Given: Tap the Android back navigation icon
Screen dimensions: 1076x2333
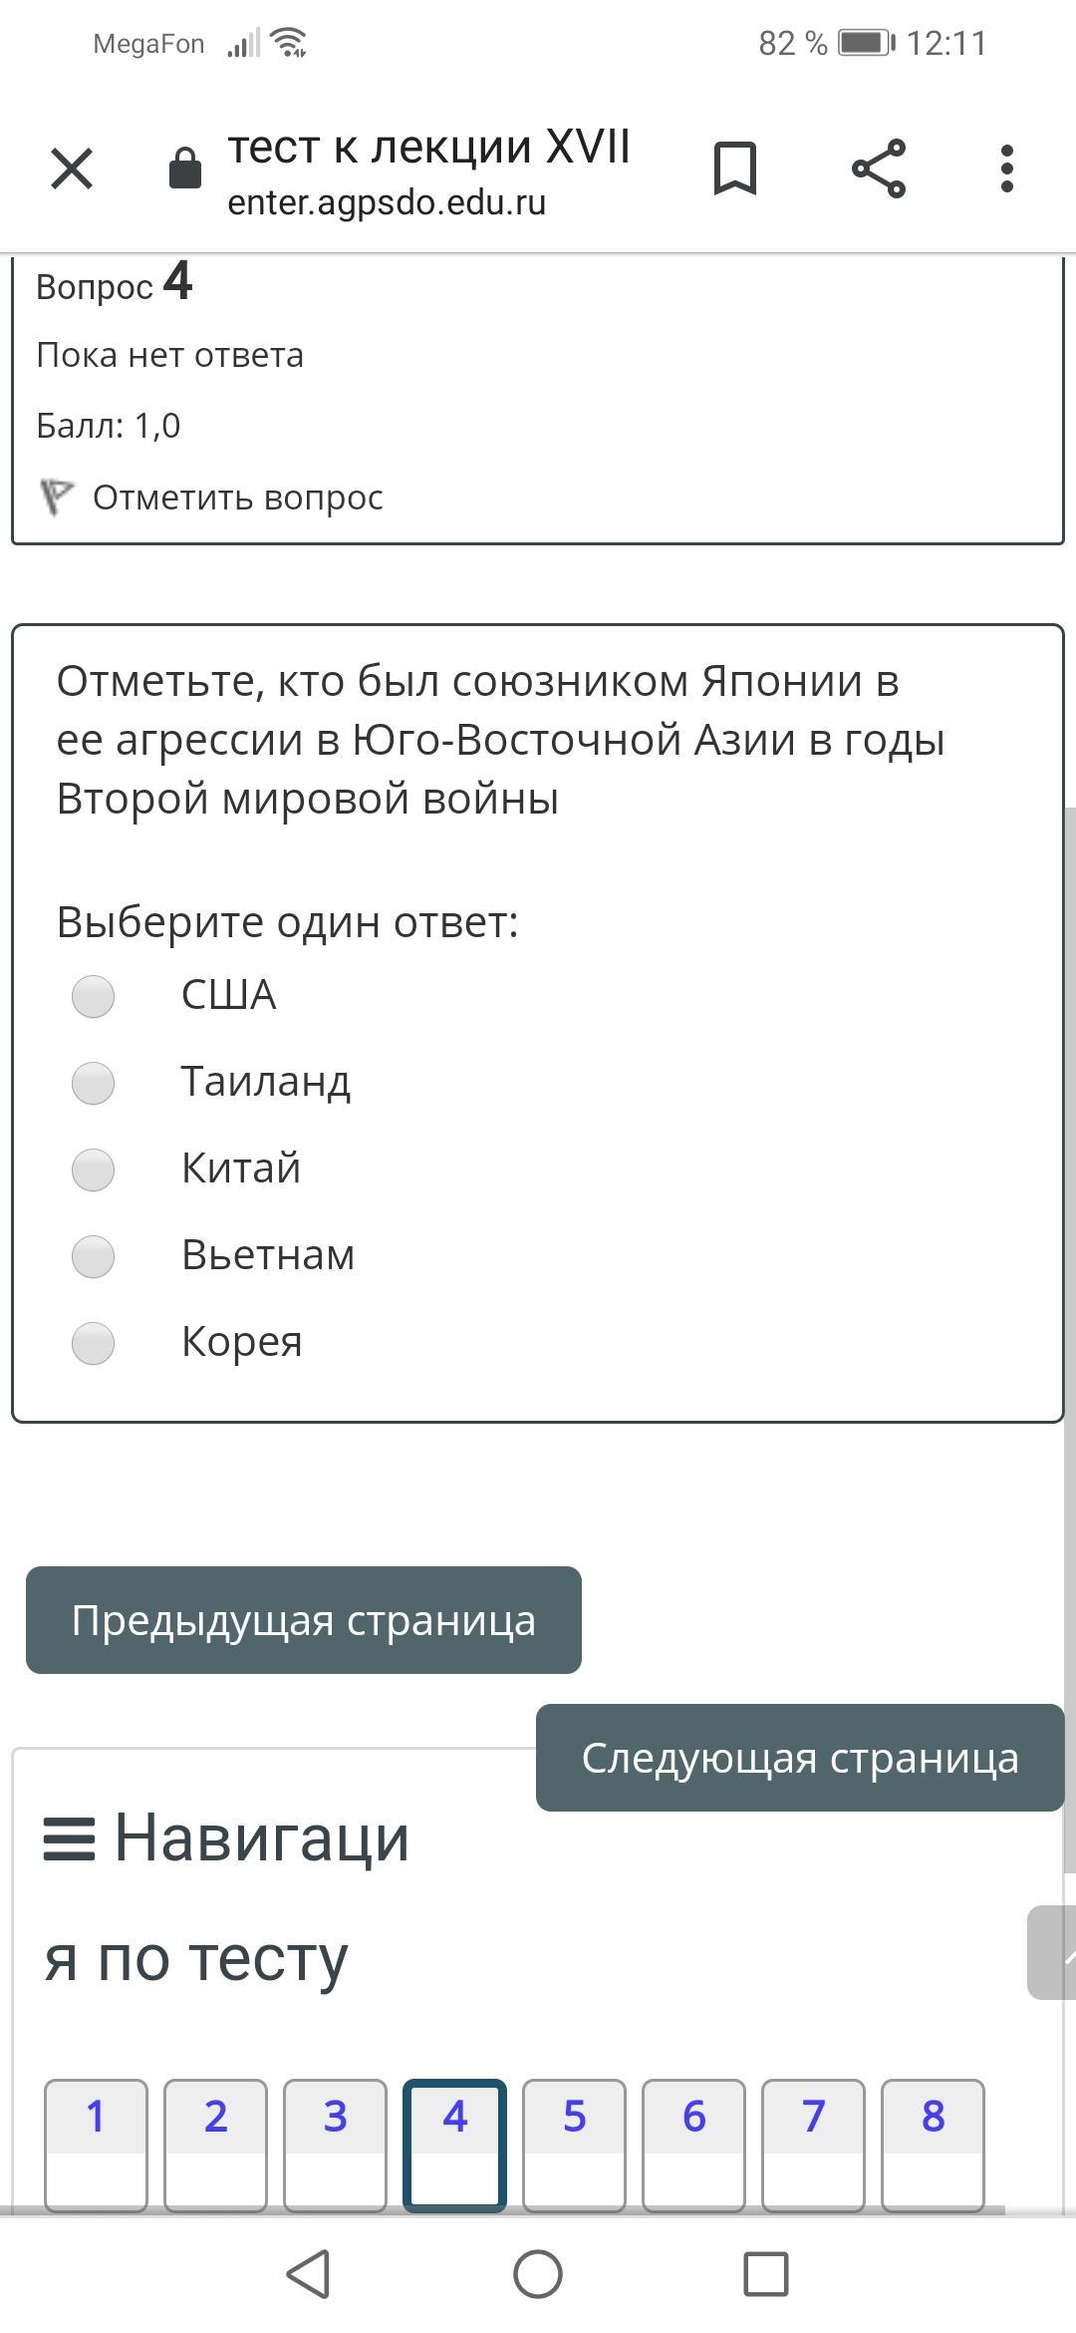Looking at the screenshot, I should pyautogui.click(x=308, y=2274).
